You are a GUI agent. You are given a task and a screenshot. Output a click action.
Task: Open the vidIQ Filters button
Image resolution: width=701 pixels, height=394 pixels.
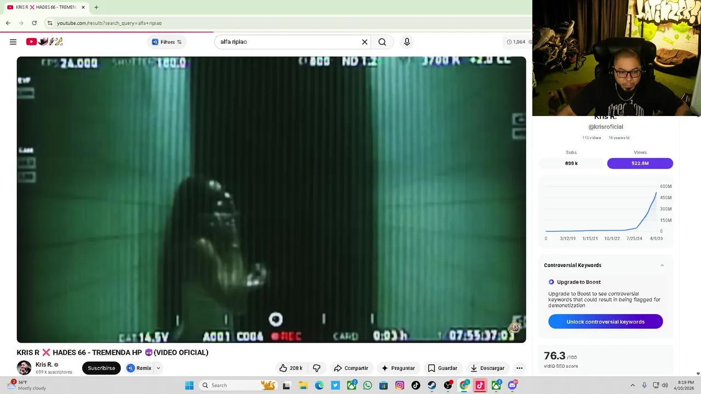tap(166, 42)
